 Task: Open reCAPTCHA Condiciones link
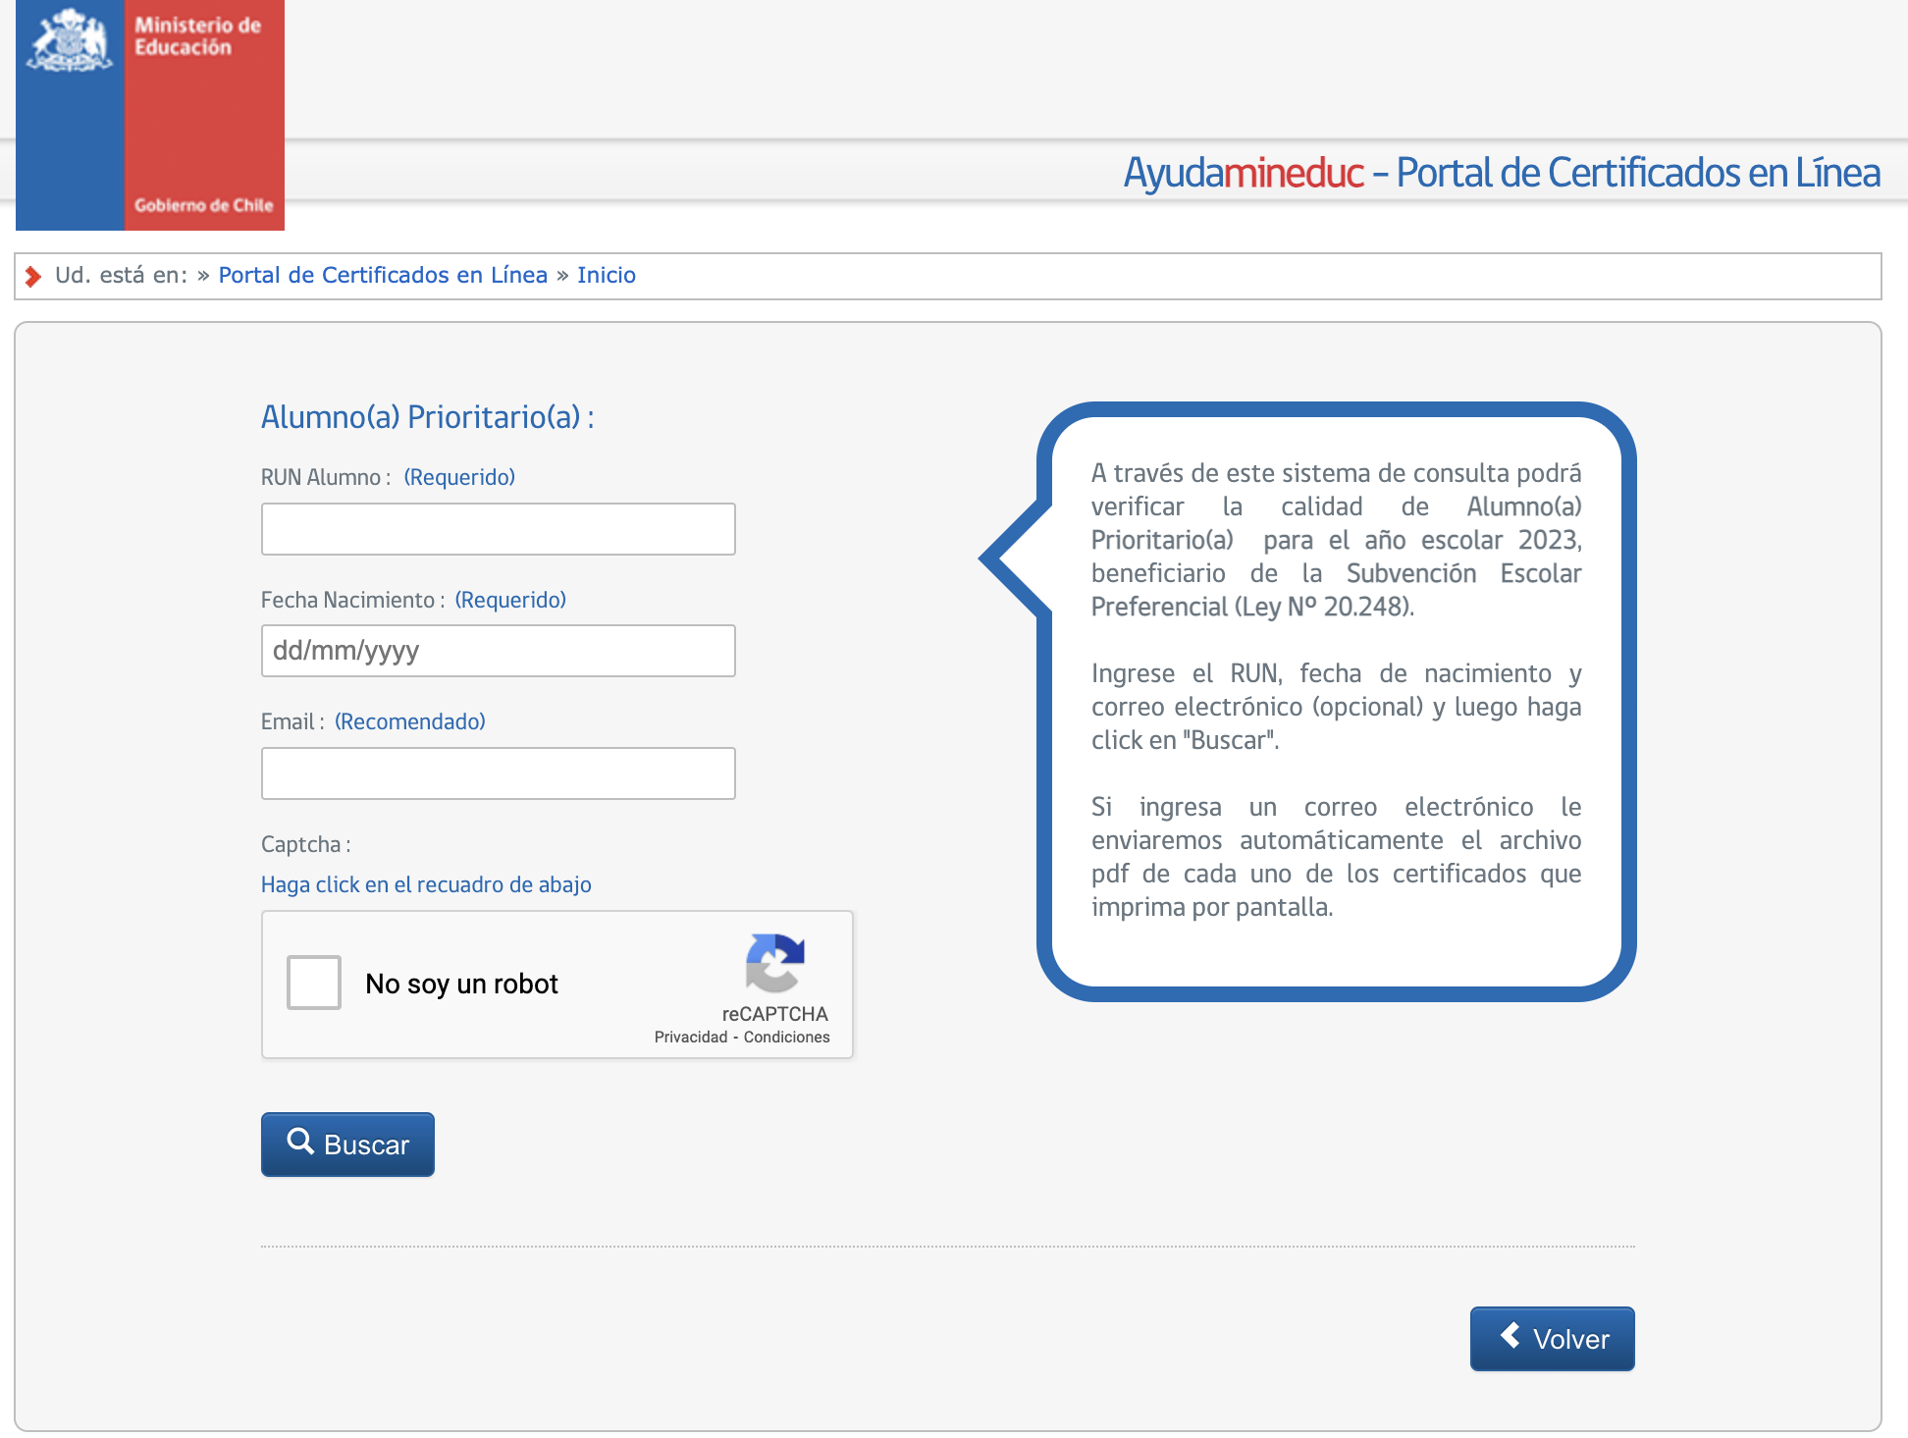pyautogui.click(x=787, y=1038)
